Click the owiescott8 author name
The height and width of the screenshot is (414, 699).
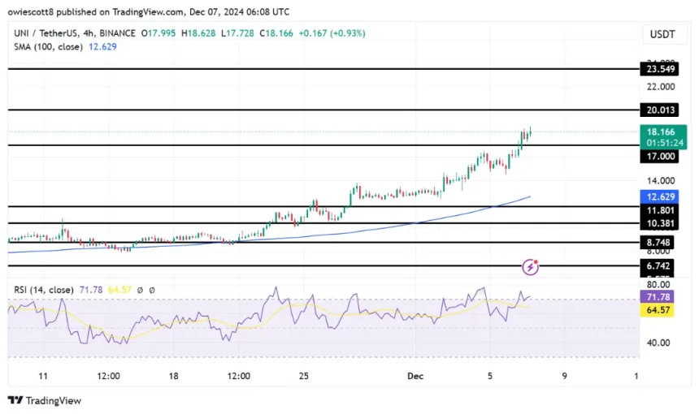pyautogui.click(x=35, y=10)
